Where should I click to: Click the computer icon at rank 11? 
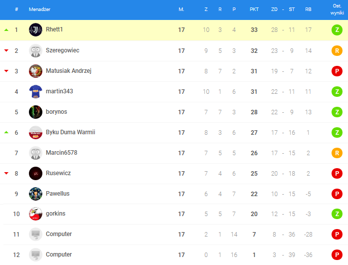tap(35, 234)
